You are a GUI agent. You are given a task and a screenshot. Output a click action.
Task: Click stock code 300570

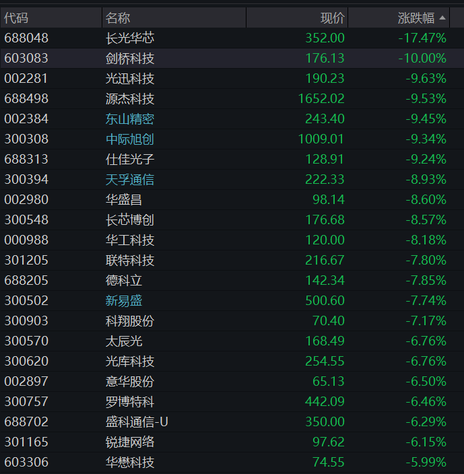(26, 341)
